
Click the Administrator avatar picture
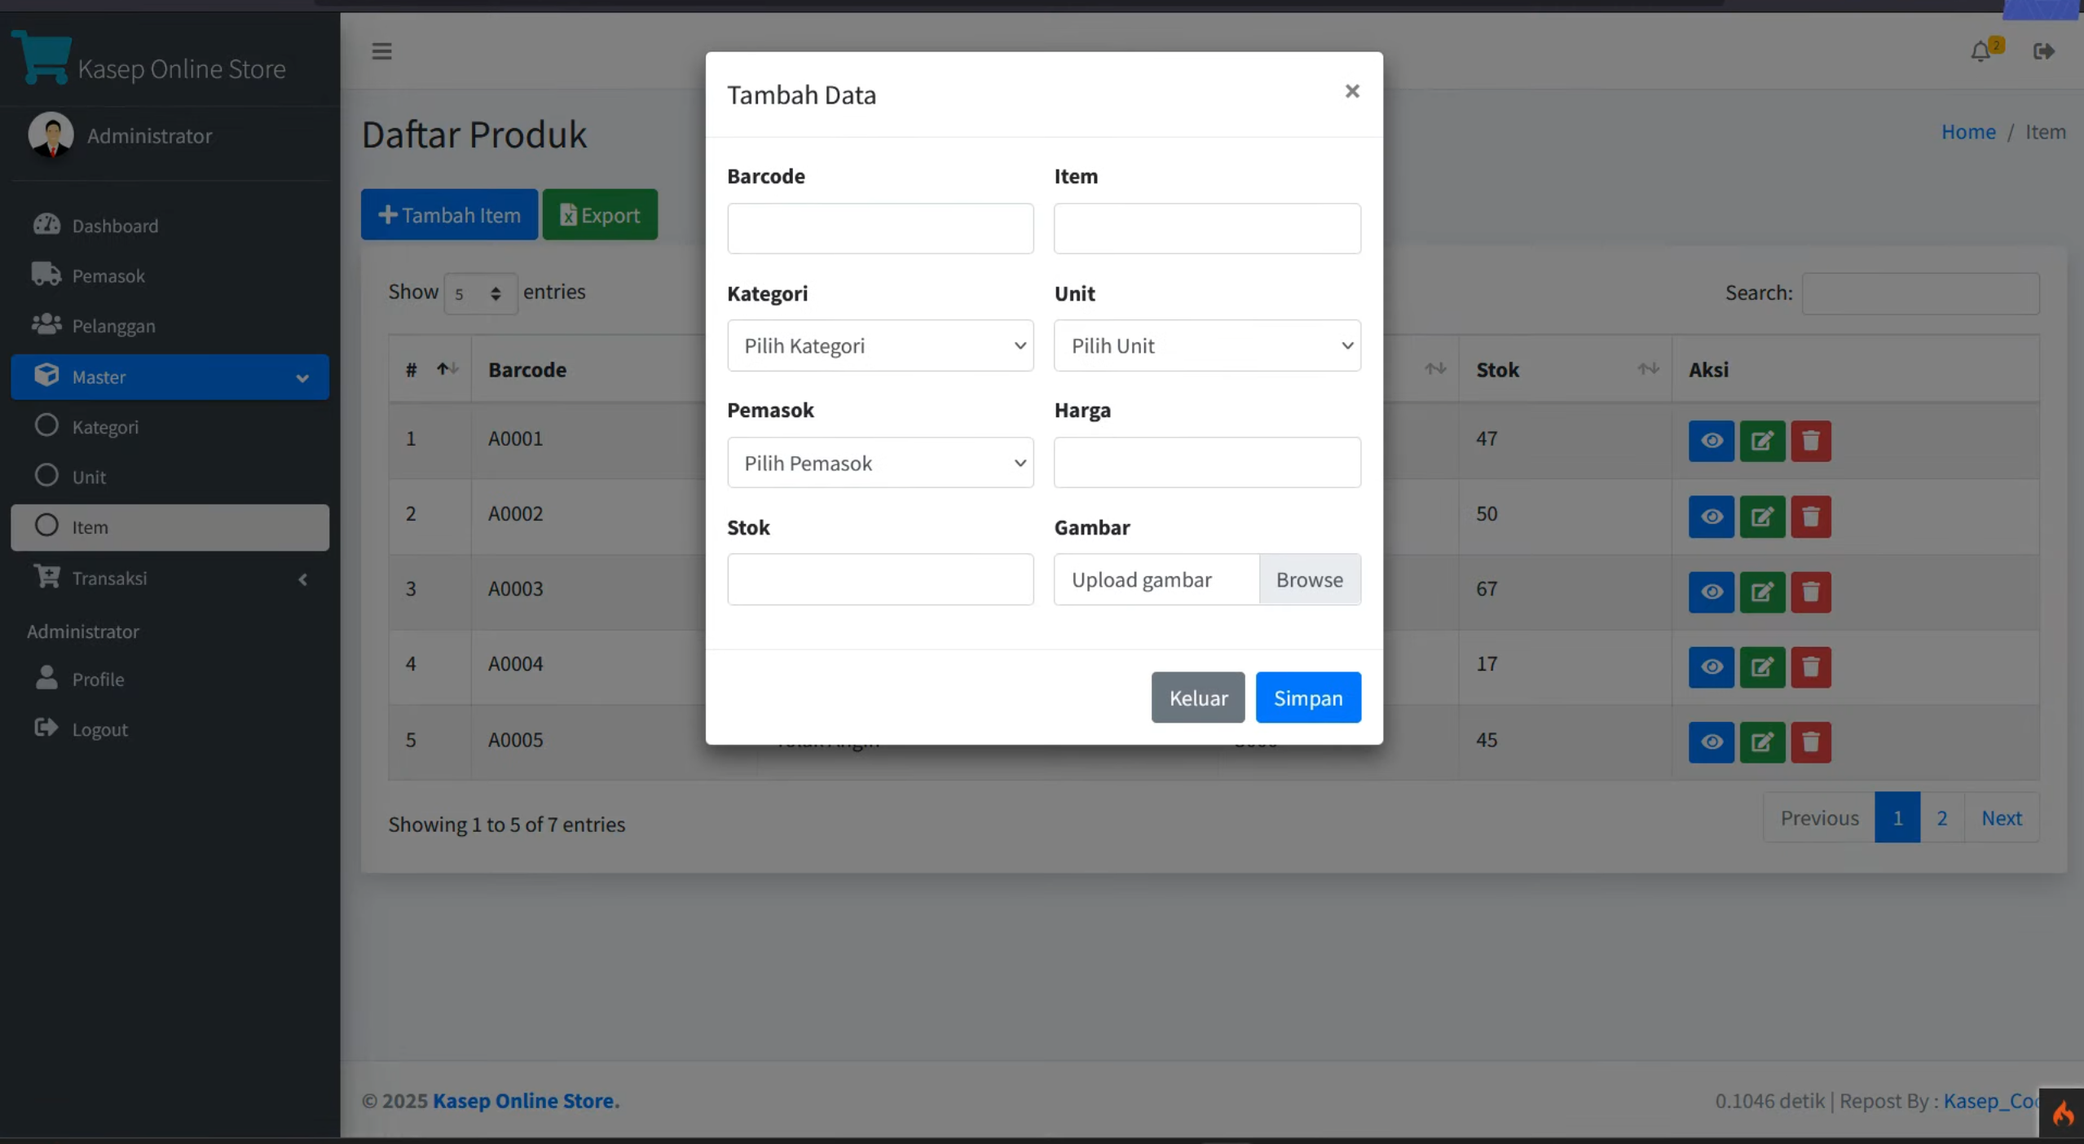(x=51, y=134)
